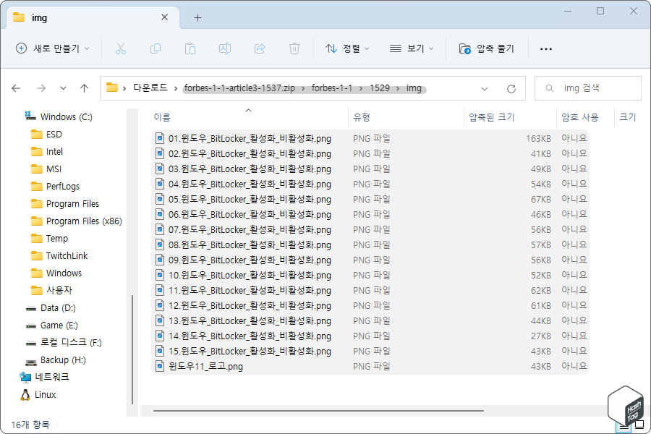Viewport: 651px width, 434px height.
Task: Click the folder icon in address bar
Action: click(111, 88)
